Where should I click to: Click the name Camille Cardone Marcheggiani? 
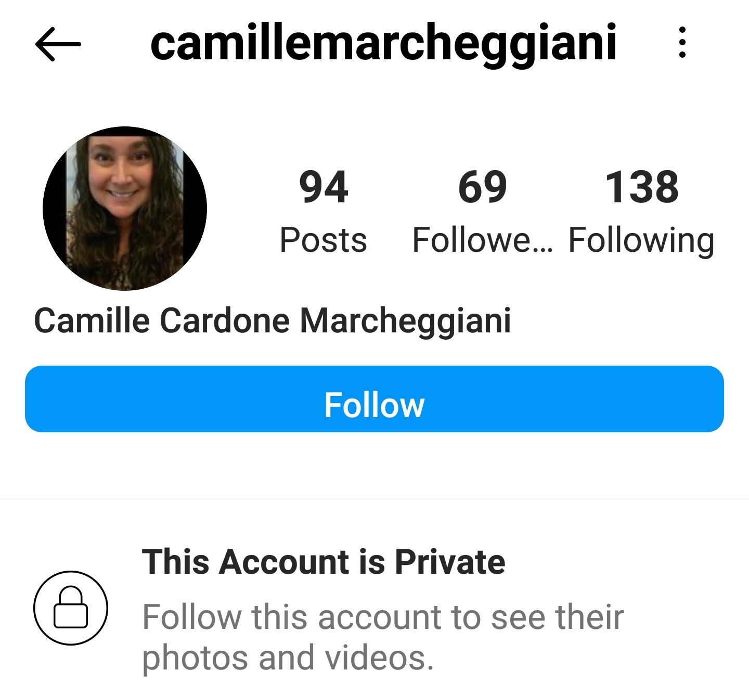[x=273, y=321]
